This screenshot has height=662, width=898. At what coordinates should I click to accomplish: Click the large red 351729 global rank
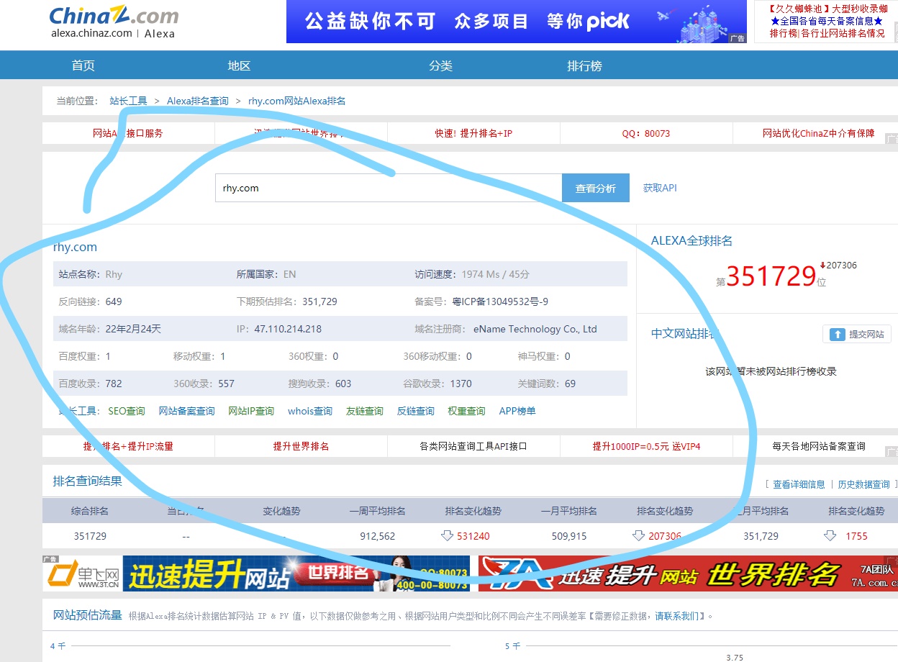771,276
